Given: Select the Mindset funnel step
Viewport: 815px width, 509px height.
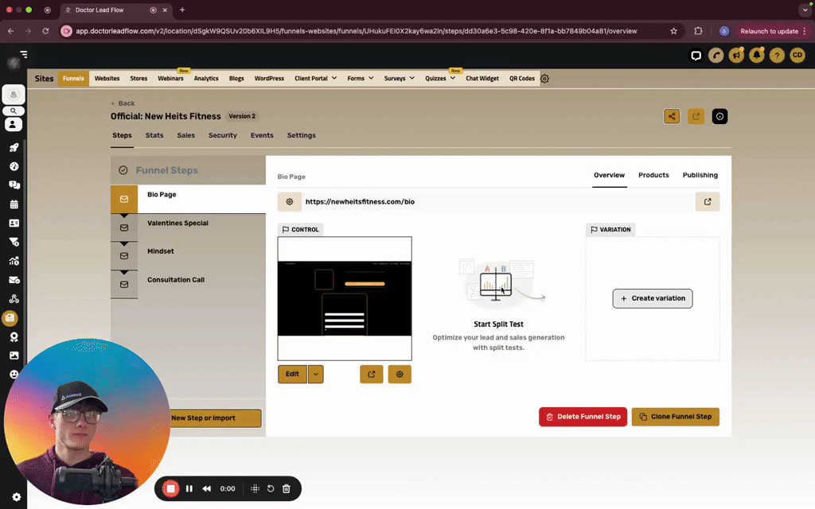Looking at the screenshot, I should tap(188, 255).
